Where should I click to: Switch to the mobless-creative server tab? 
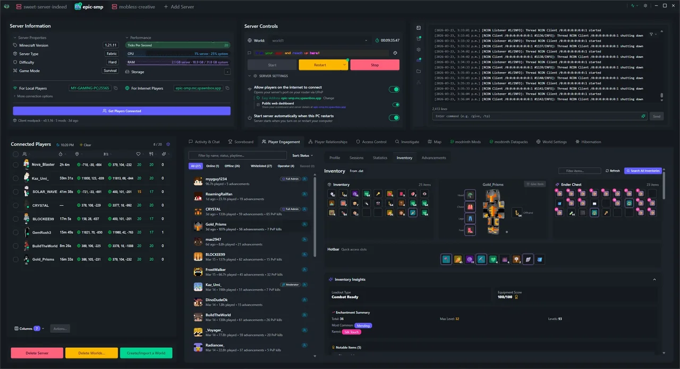point(133,6)
